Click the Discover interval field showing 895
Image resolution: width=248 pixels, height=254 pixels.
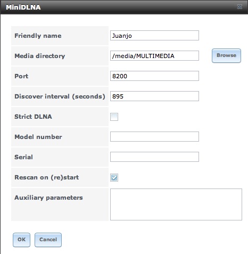(154, 96)
